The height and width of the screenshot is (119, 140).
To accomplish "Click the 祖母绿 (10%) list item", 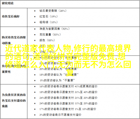I will pos(48,22).
